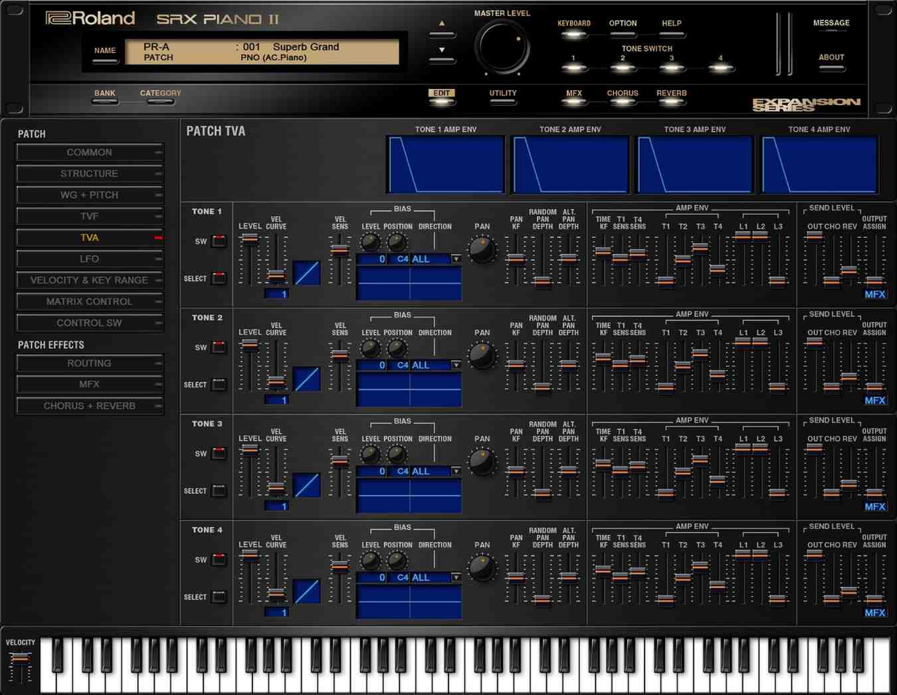Click the Tone 2 PAN knob
The height and width of the screenshot is (695, 897).
pyautogui.click(x=482, y=355)
